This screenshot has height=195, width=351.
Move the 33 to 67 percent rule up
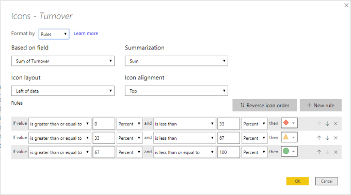[319, 138]
